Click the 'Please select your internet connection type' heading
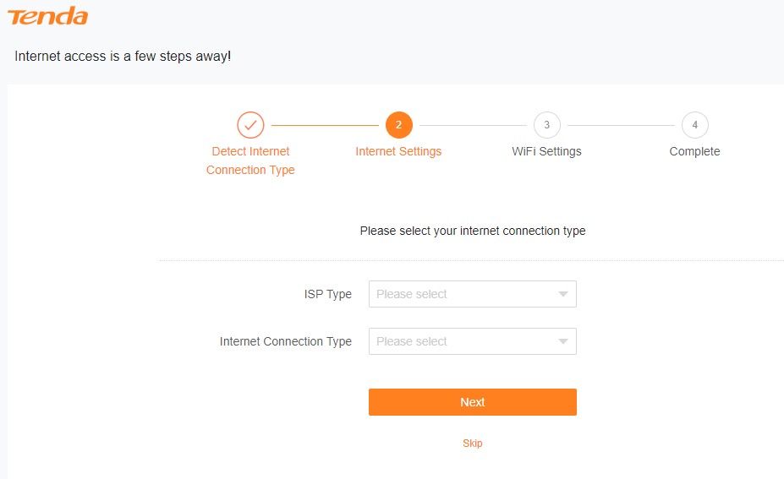Screen dimensions: 784x479 472,231
